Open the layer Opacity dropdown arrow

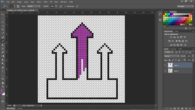[x=193, y=56]
